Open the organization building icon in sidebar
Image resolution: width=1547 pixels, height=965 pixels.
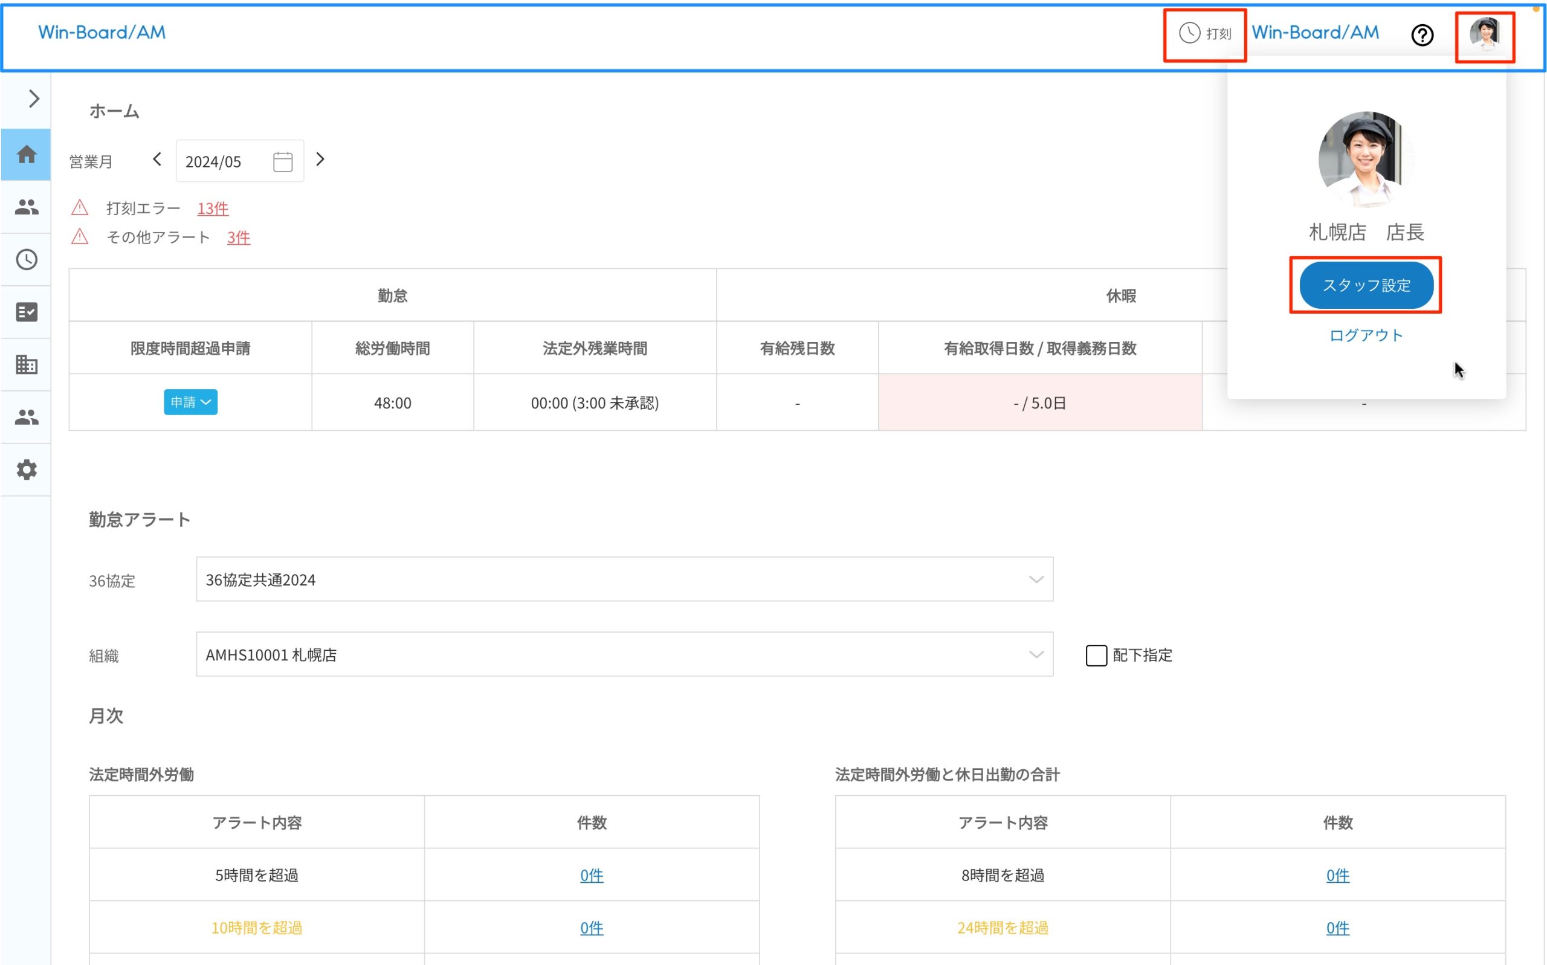[x=26, y=364]
